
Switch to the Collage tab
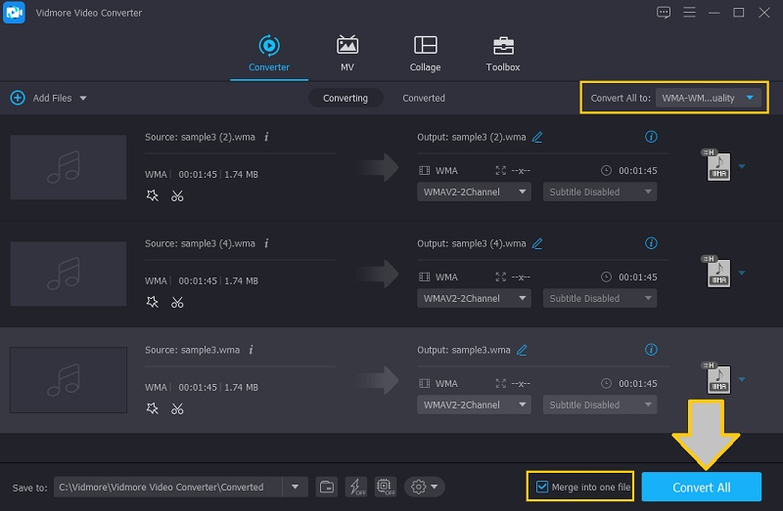click(x=425, y=53)
